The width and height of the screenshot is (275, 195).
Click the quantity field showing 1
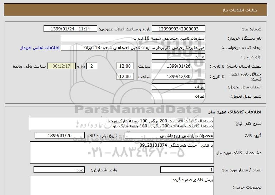[x=187, y=170]
